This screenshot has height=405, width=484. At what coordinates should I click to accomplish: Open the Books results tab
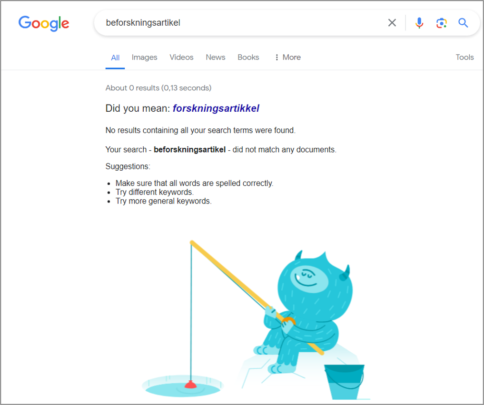(x=248, y=58)
